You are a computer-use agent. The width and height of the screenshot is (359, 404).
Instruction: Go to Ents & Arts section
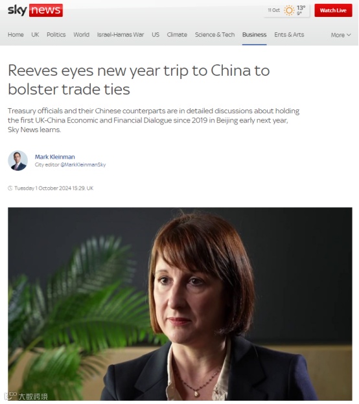pos(289,34)
